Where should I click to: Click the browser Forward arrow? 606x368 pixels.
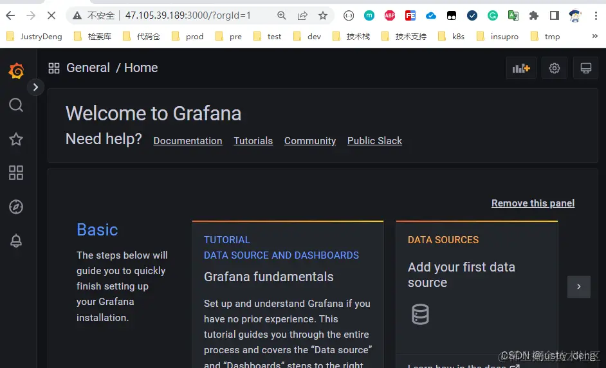pos(31,15)
